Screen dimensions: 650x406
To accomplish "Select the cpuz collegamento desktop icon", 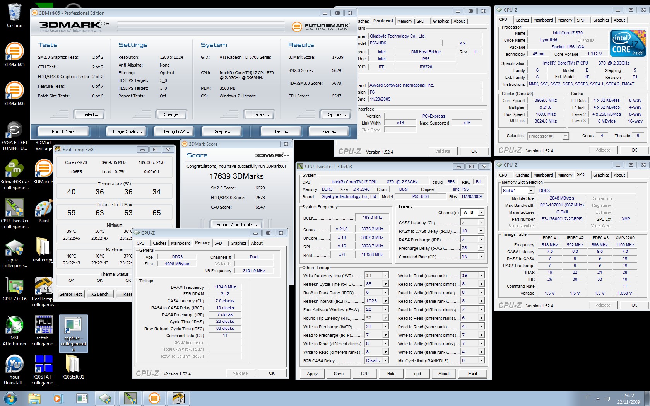I will pyautogui.click(x=14, y=253).
